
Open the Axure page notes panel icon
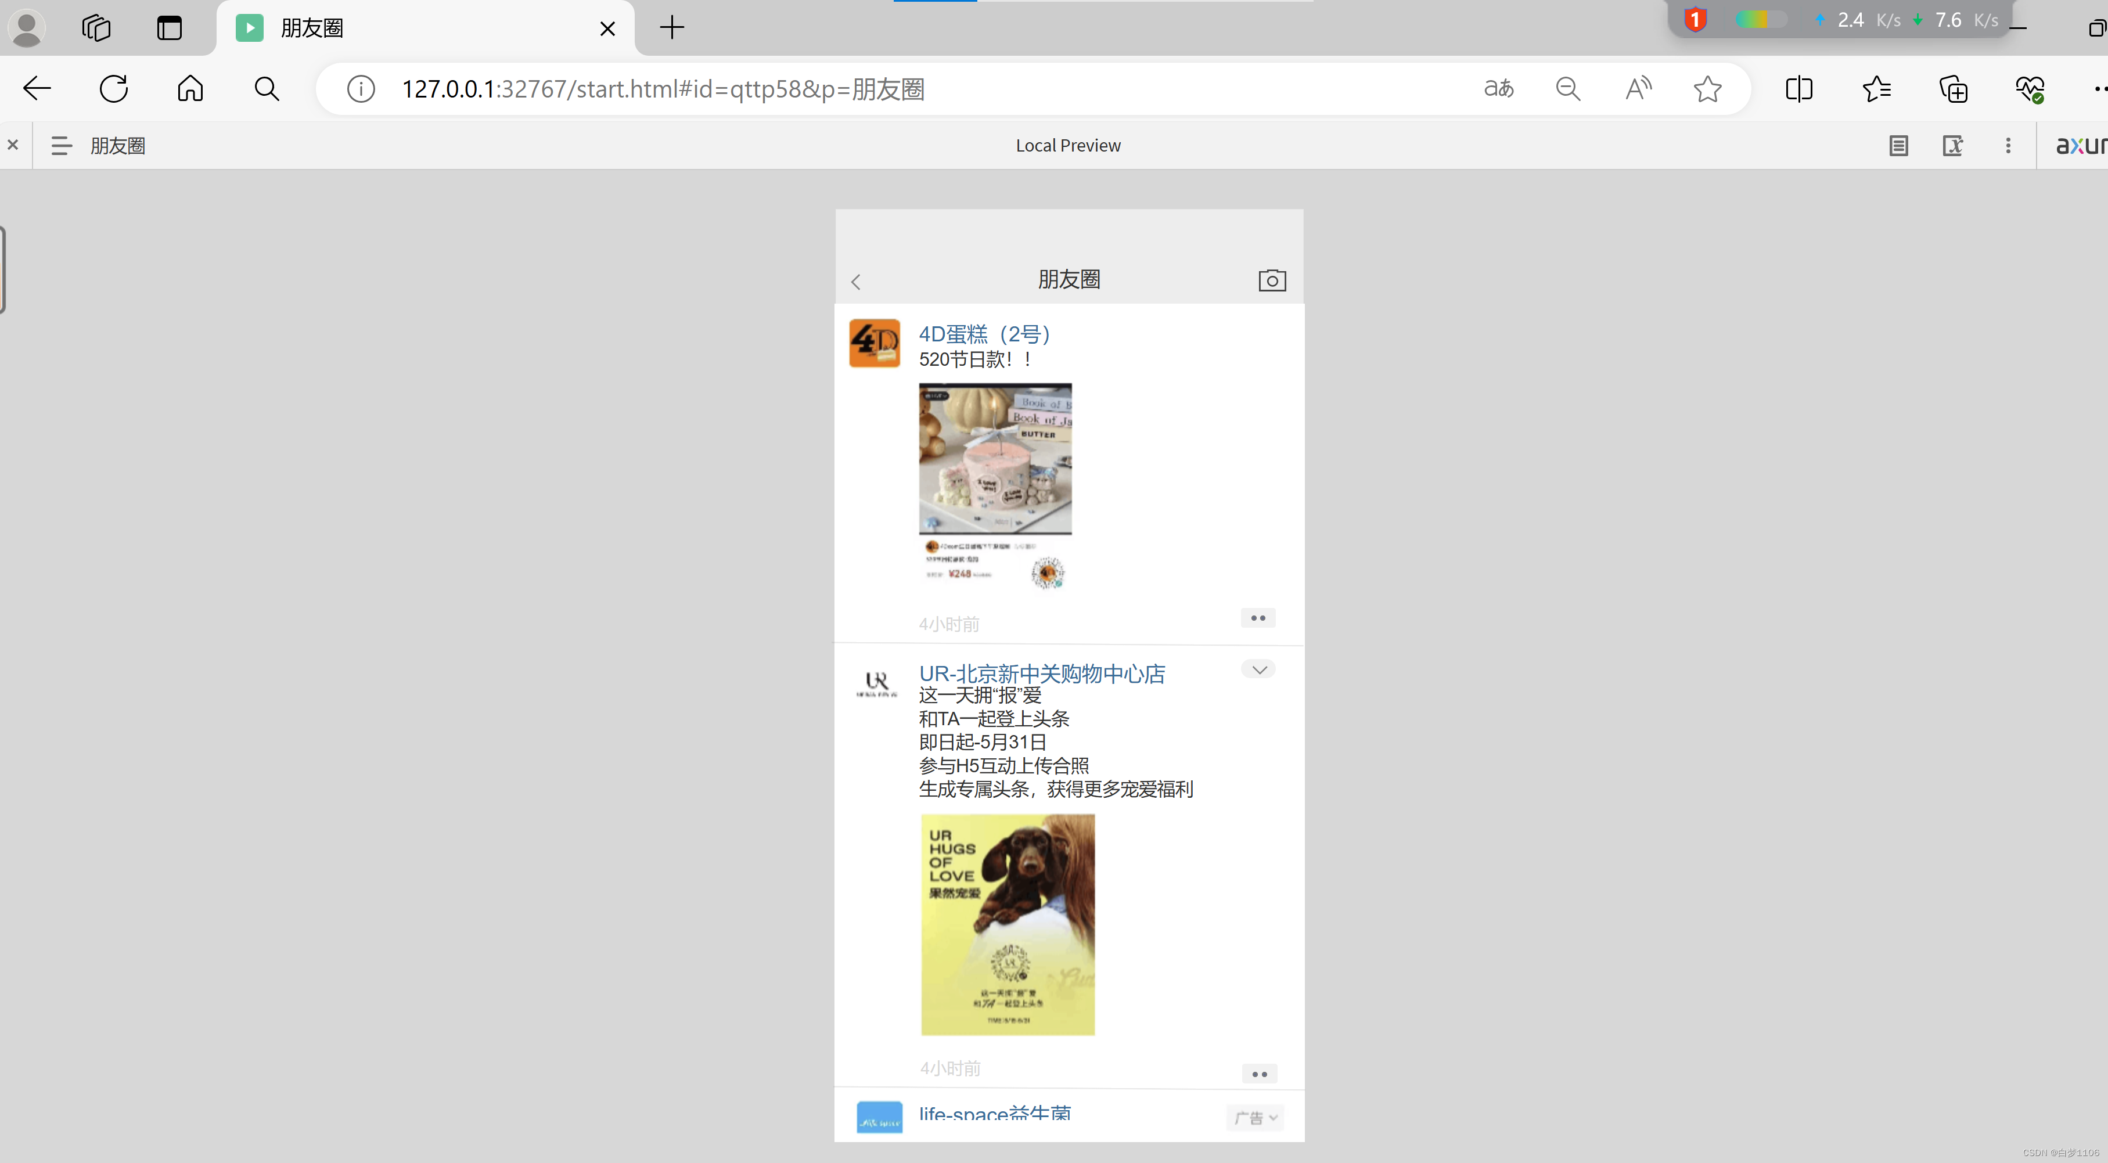tap(1898, 146)
